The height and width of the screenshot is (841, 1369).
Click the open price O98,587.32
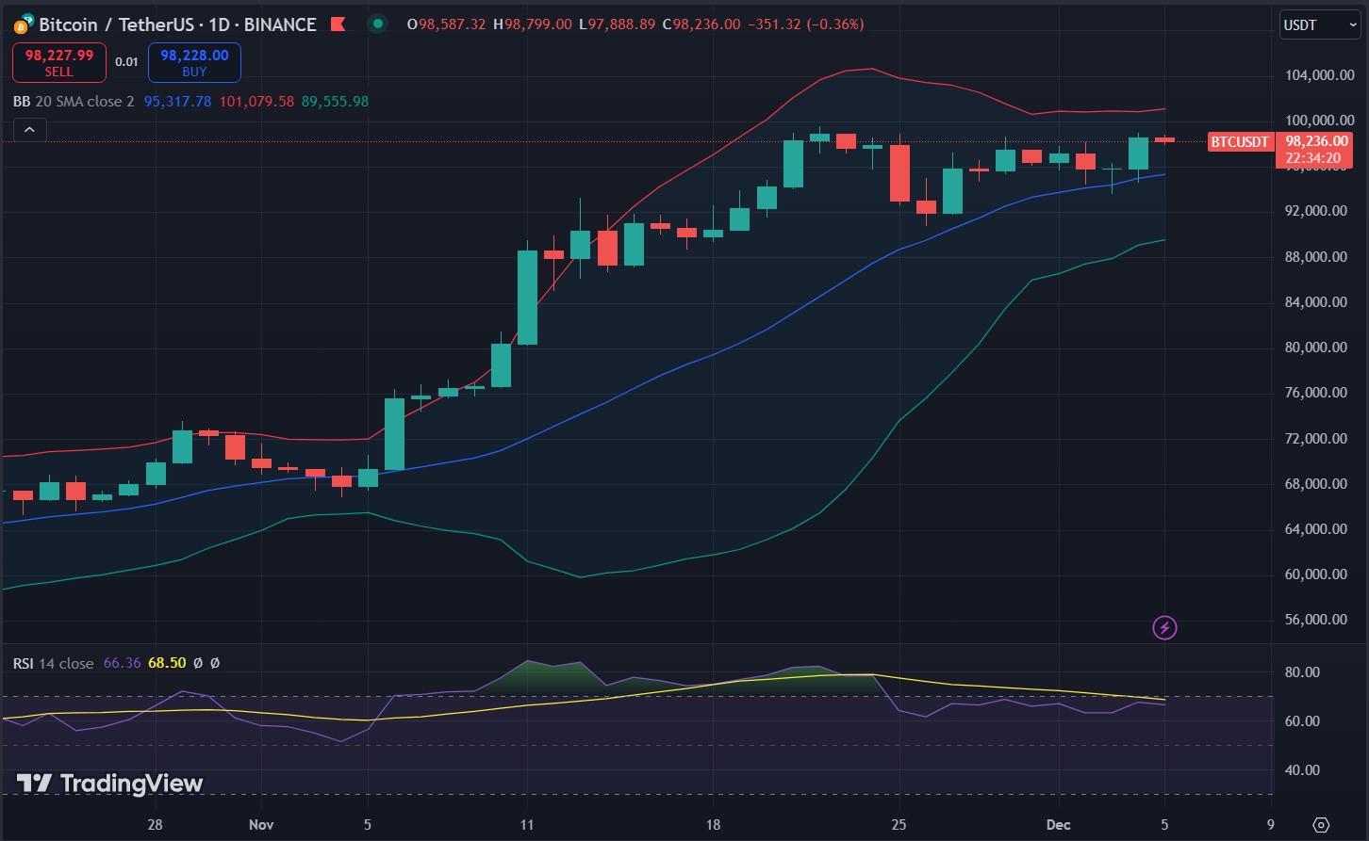[x=447, y=24]
